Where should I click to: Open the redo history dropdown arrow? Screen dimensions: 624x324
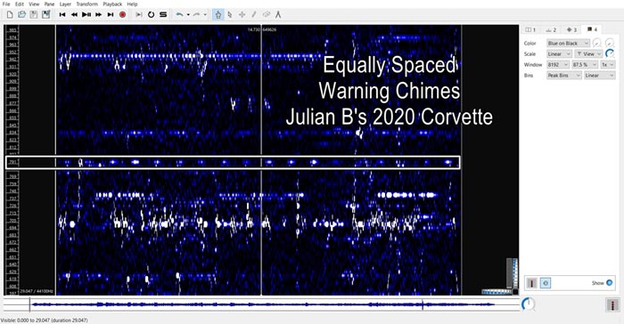point(205,15)
